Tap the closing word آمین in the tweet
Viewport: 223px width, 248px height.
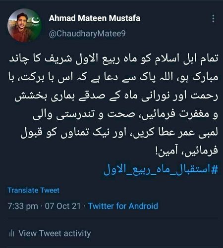(x=167, y=151)
